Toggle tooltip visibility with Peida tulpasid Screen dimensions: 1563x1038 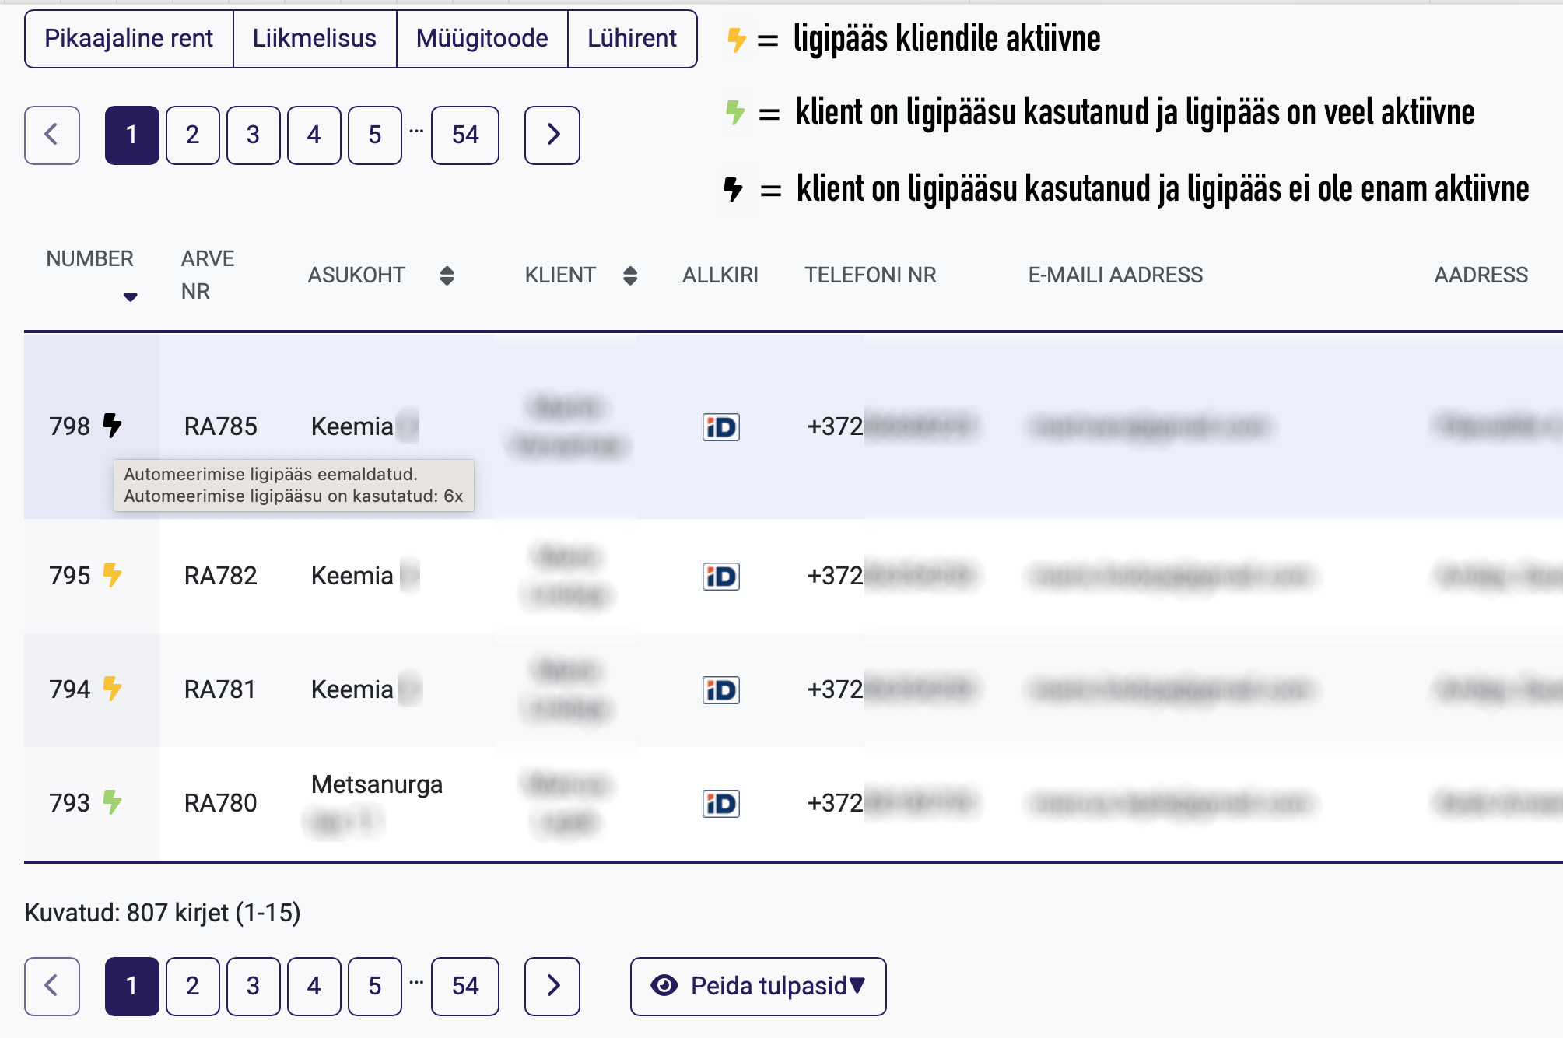(x=758, y=986)
